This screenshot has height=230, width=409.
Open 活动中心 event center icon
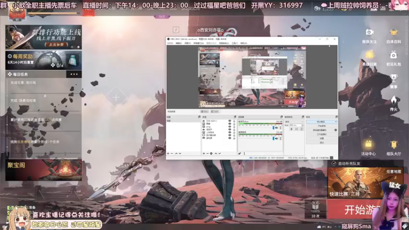click(x=368, y=144)
